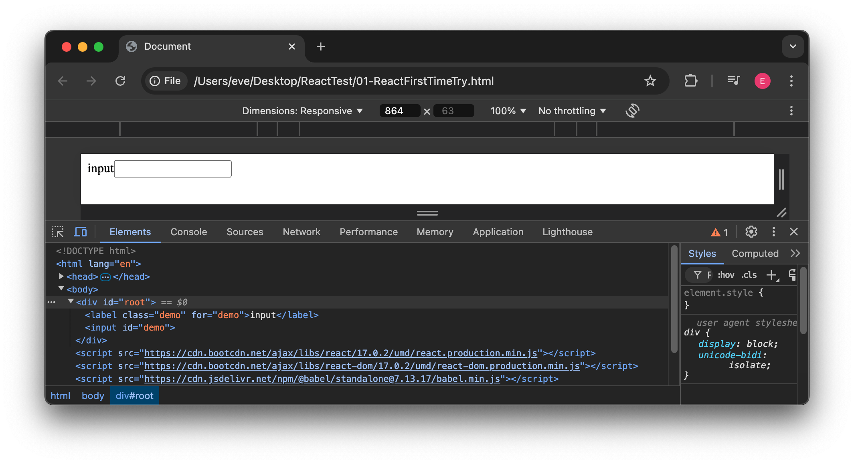Viewport: 854px width, 464px height.
Task: Open the No throttling dropdown
Action: pyautogui.click(x=572, y=111)
